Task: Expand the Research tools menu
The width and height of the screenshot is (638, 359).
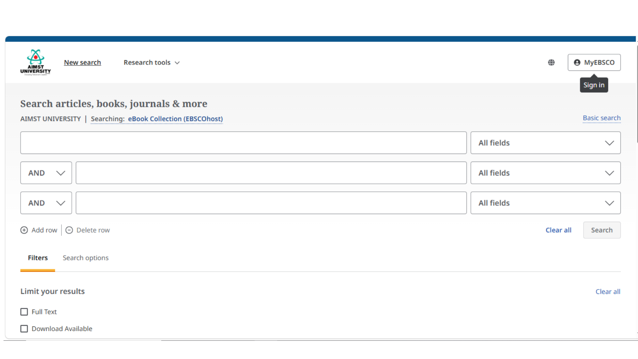Action: pos(152,62)
